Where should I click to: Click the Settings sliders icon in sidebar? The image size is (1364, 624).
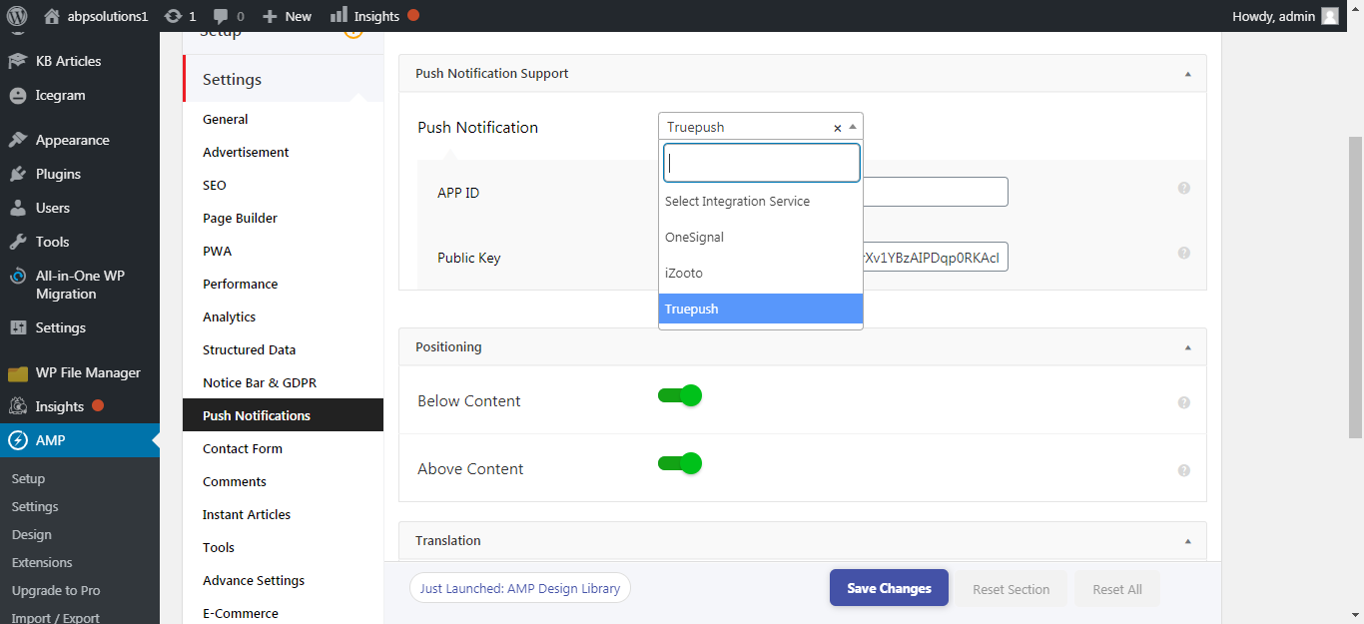(17, 327)
